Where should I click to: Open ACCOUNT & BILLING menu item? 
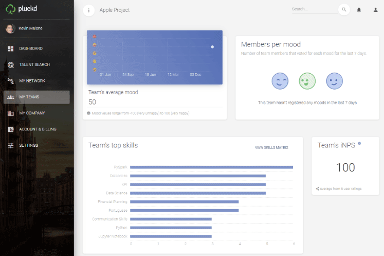click(36, 129)
